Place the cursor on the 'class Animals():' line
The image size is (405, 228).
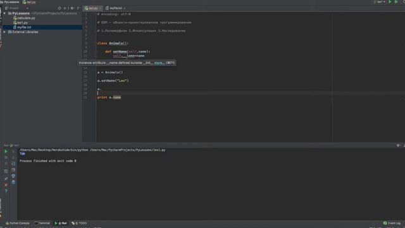[113, 44]
